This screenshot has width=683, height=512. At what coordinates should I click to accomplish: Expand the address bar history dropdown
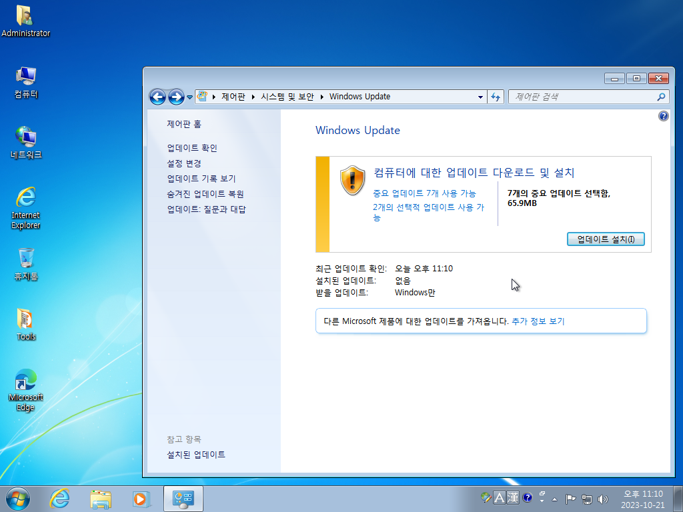[x=480, y=97]
